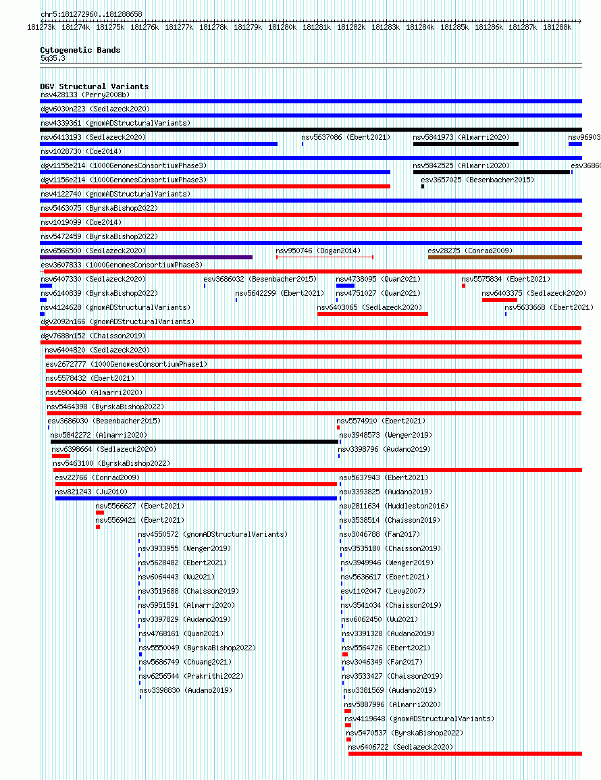Image resolution: width=601 pixels, height=780 pixels.
Task: Click the nsv6407330 (Sedlazeck2020) label
Action: pos(93,279)
